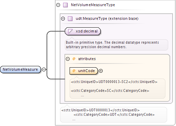The height and width of the screenshot is (126, 176).
Task: Collapse the NetVolumeMeasure element tree
Action: 44,69
